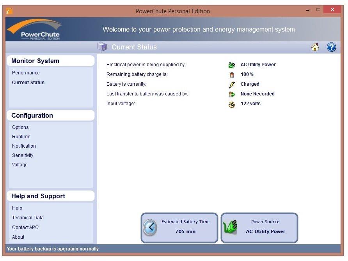Screen dimensions: 348x261
Task: Open Performance under Monitor System
Action: pos(26,73)
